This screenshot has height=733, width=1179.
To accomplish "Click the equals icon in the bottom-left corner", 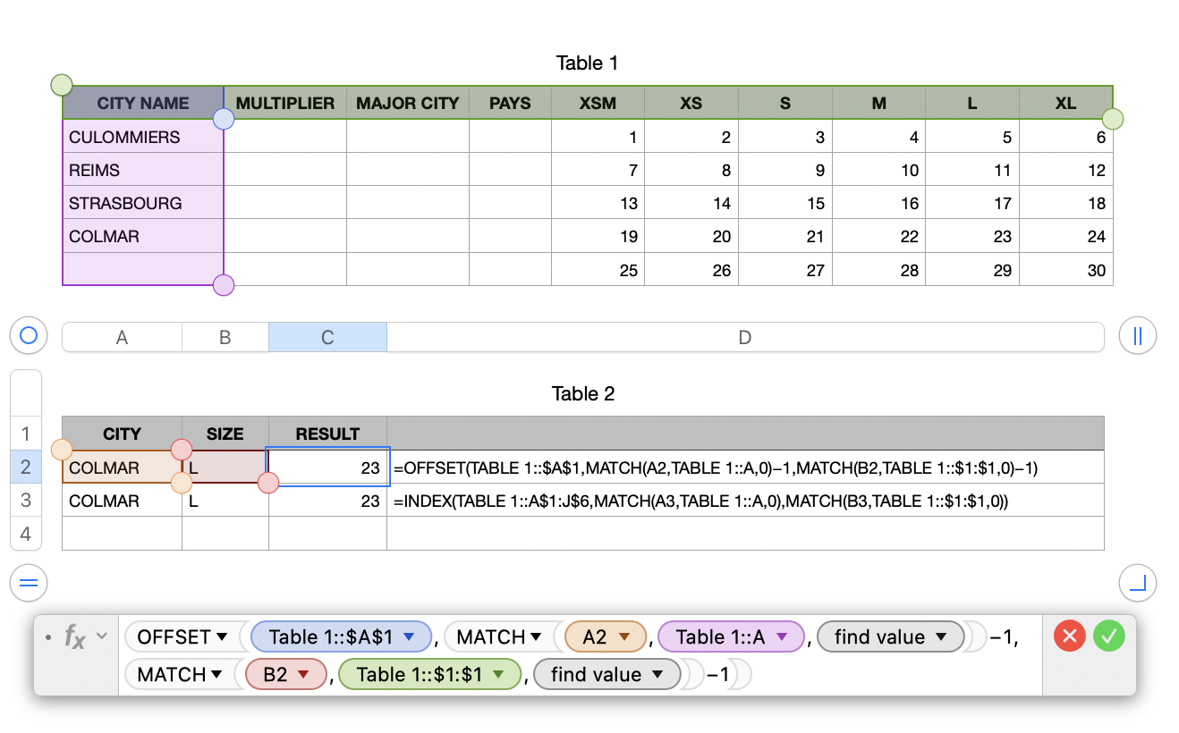I will point(28,583).
